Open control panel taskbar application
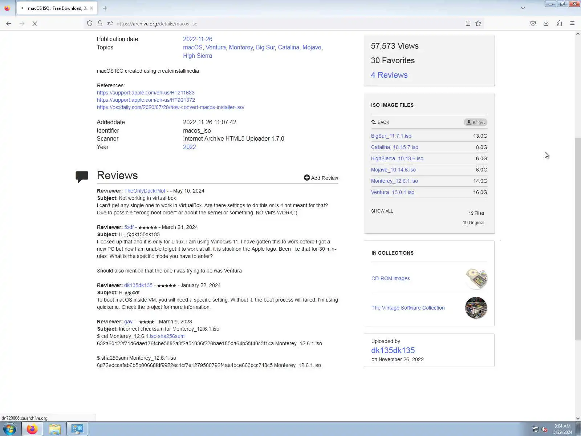This screenshot has width=581, height=436. coord(77,429)
